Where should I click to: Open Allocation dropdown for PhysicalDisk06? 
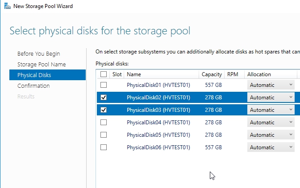271,147
